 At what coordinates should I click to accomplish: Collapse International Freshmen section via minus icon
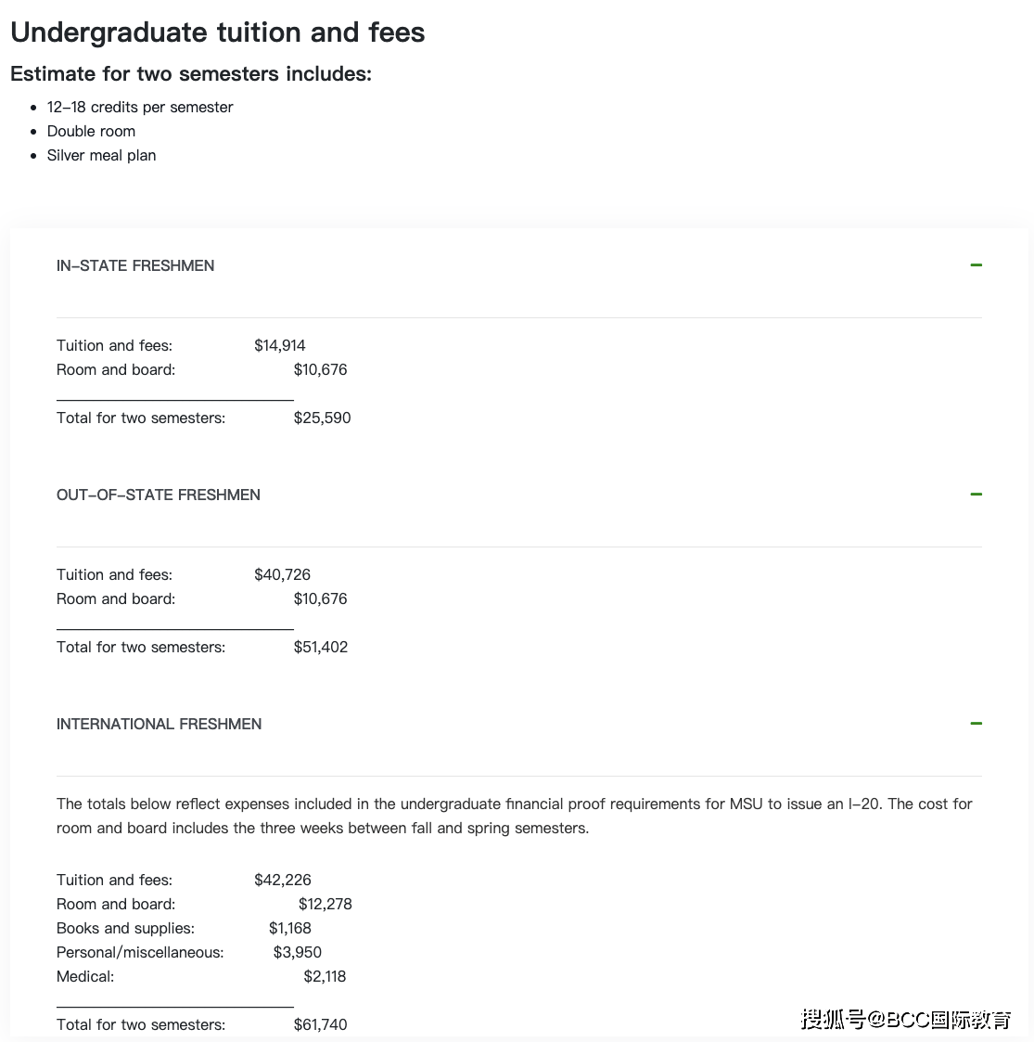click(x=976, y=724)
